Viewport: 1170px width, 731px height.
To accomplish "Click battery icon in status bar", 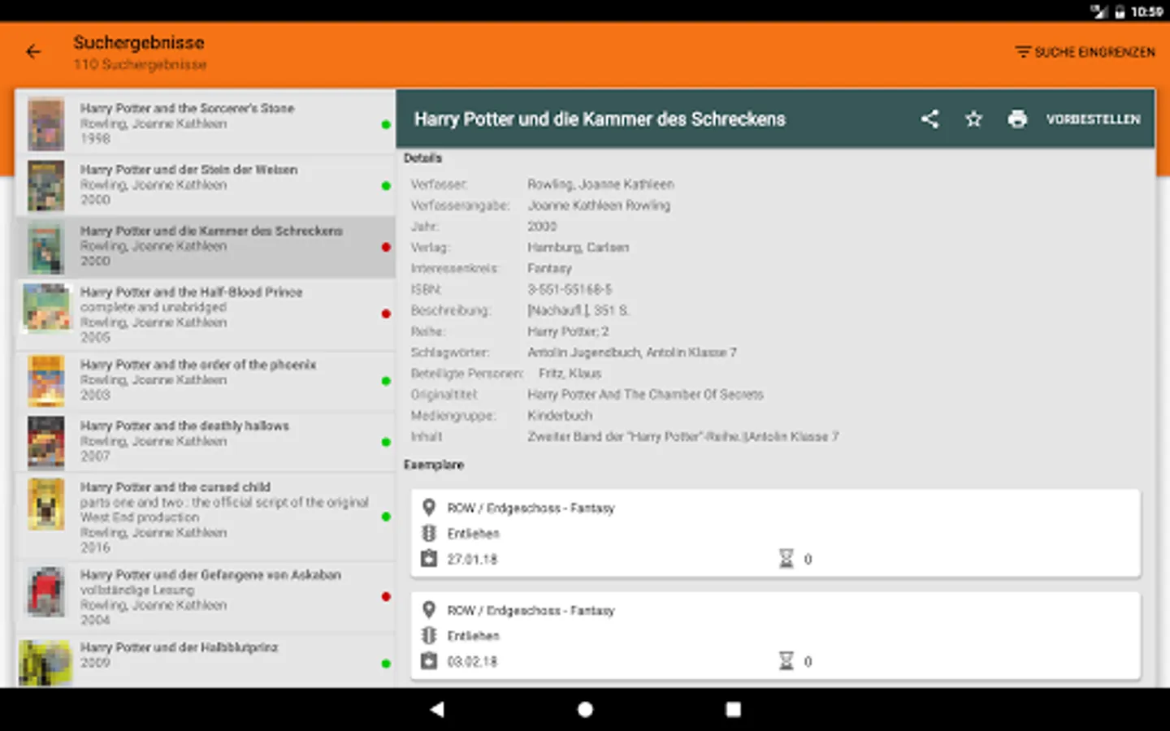I will [x=1120, y=11].
